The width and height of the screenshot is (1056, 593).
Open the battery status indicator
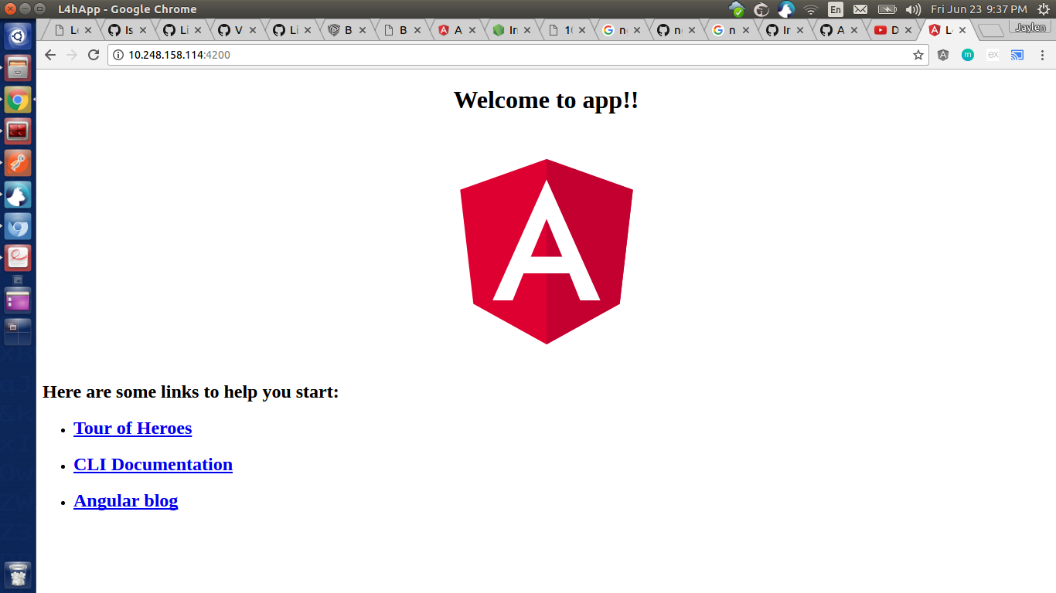tap(887, 9)
